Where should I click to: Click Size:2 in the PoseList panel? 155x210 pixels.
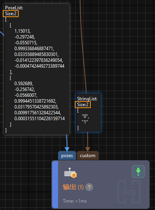(11, 14)
